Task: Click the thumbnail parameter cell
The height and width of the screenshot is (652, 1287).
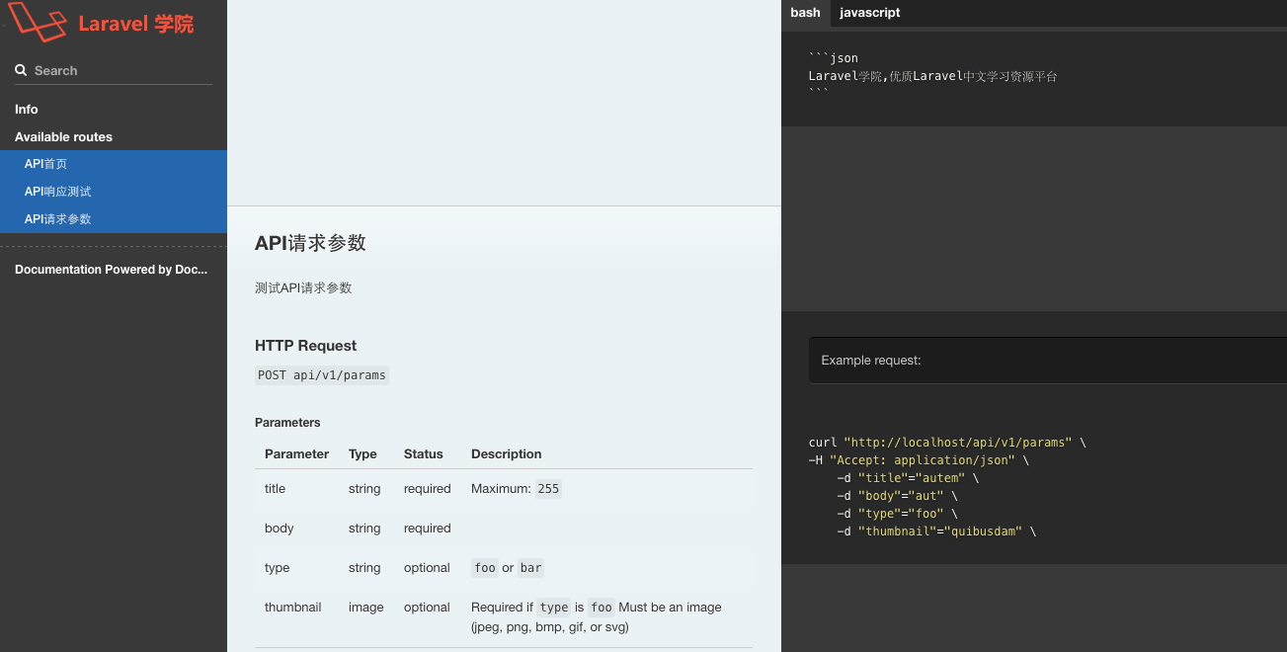Action: coord(293,607)
